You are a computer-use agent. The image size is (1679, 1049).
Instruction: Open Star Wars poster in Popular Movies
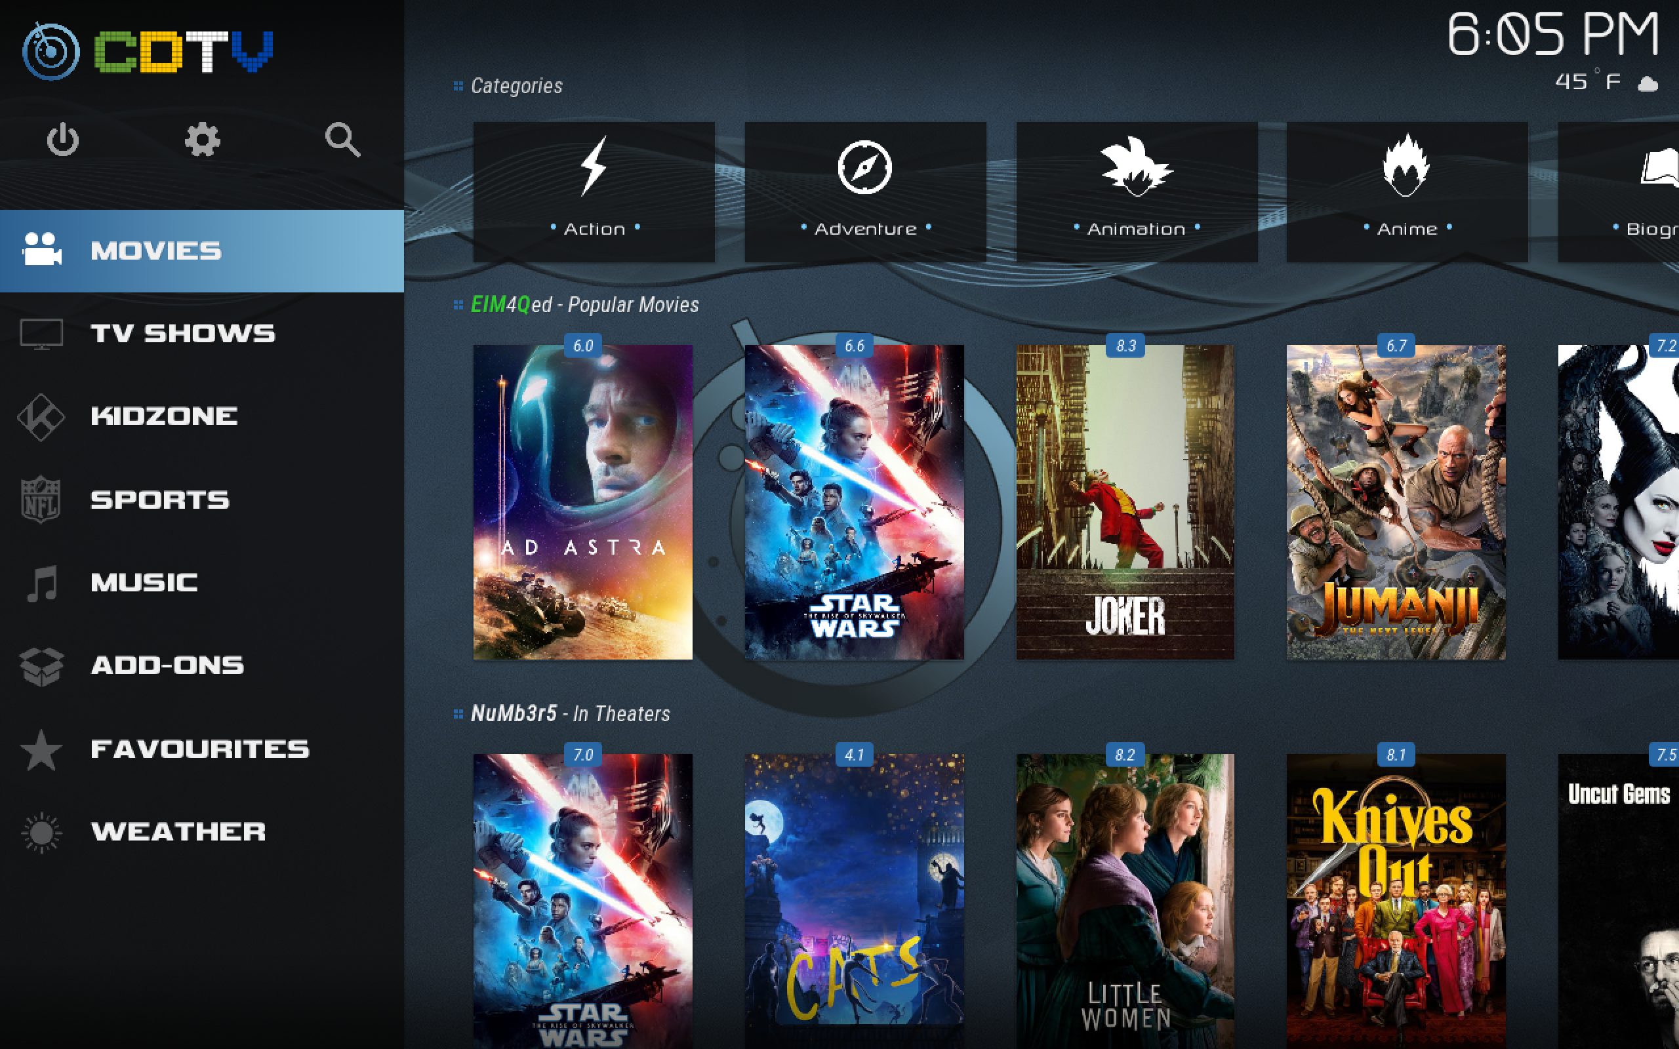coord(854,502)
